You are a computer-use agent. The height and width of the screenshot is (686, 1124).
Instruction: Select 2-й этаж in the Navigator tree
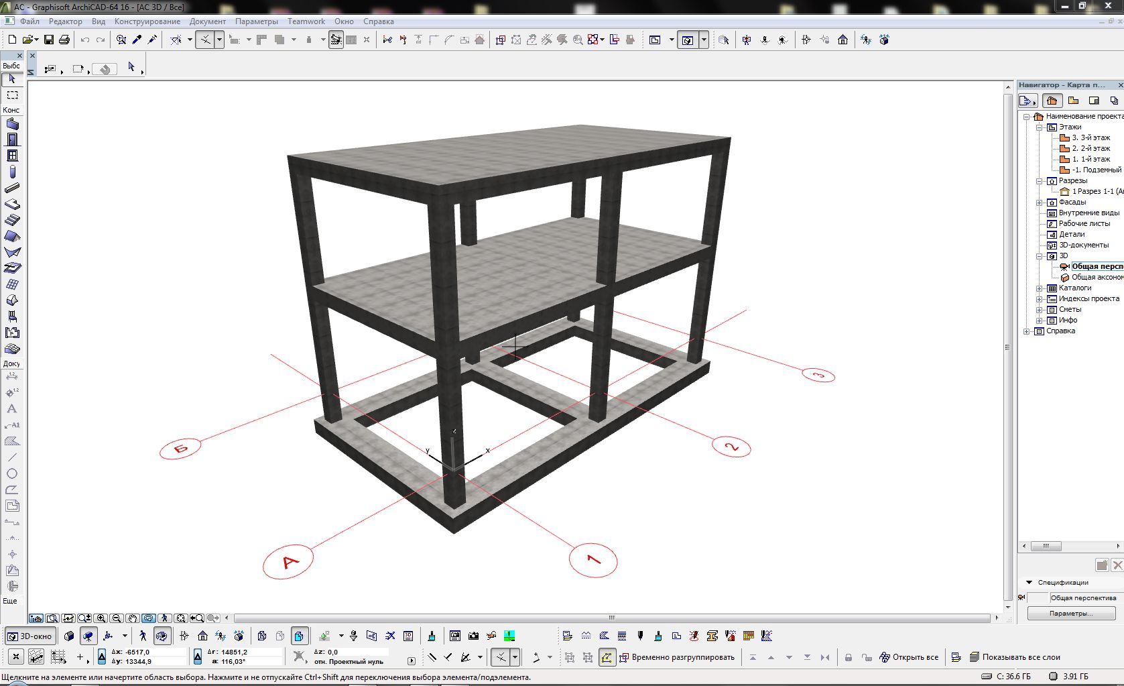1090,148
